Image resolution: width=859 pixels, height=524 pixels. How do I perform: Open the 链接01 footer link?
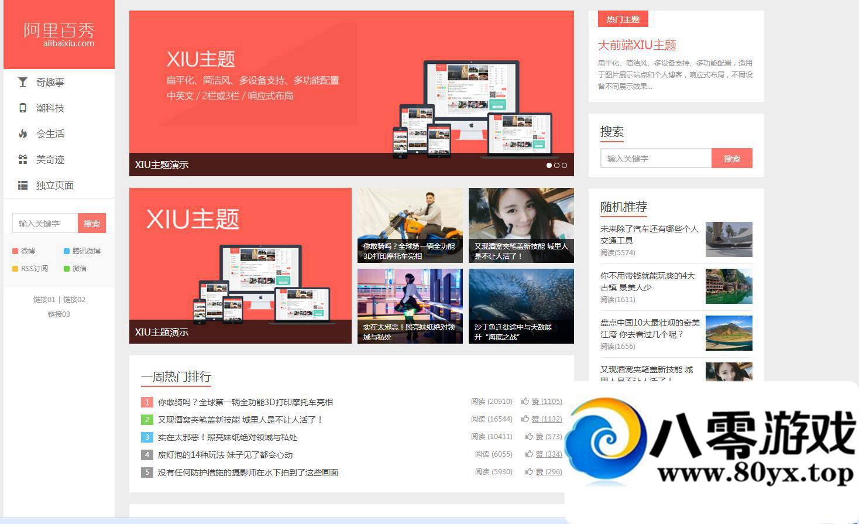tap(44, 300)
